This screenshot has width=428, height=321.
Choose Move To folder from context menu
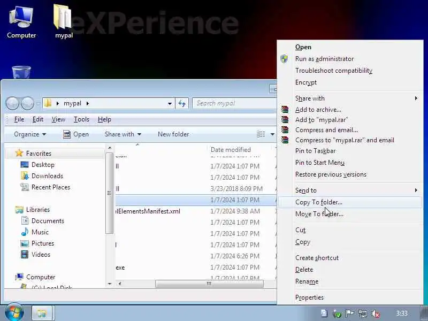pyautogui.click(x=350, y=214)
